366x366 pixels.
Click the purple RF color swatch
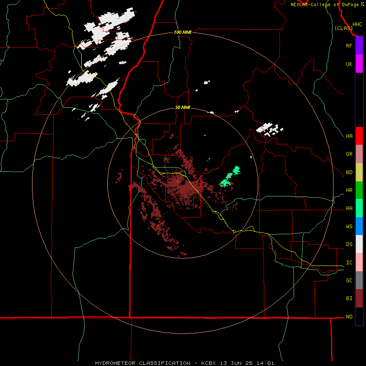[x=359, y=46]
